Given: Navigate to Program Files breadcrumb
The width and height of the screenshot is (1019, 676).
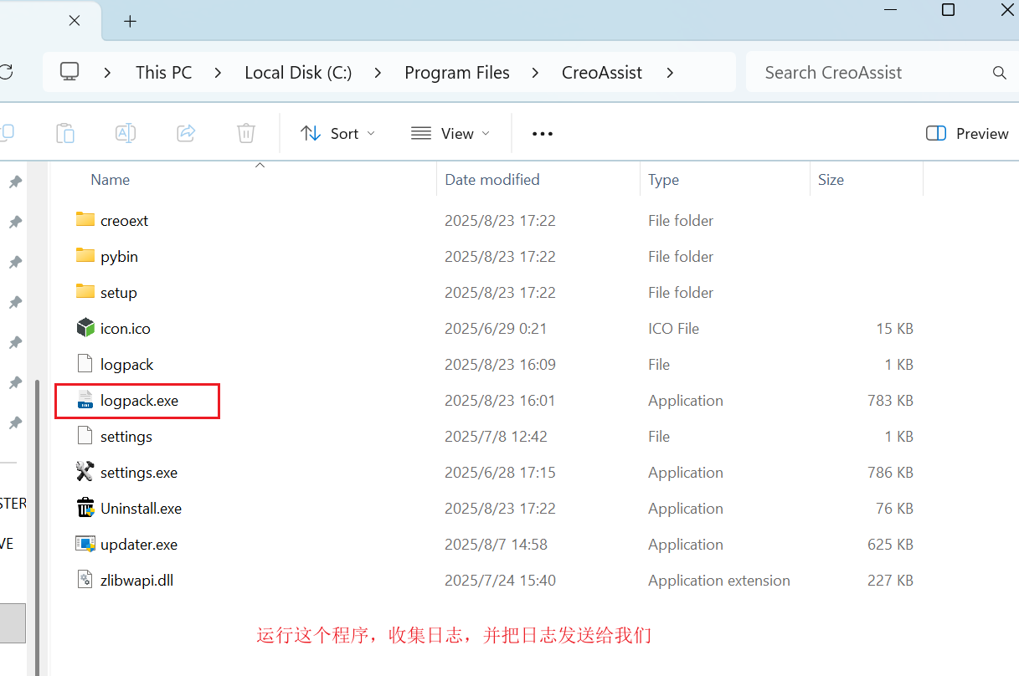Looking at the screenshot, I should 456,73.
